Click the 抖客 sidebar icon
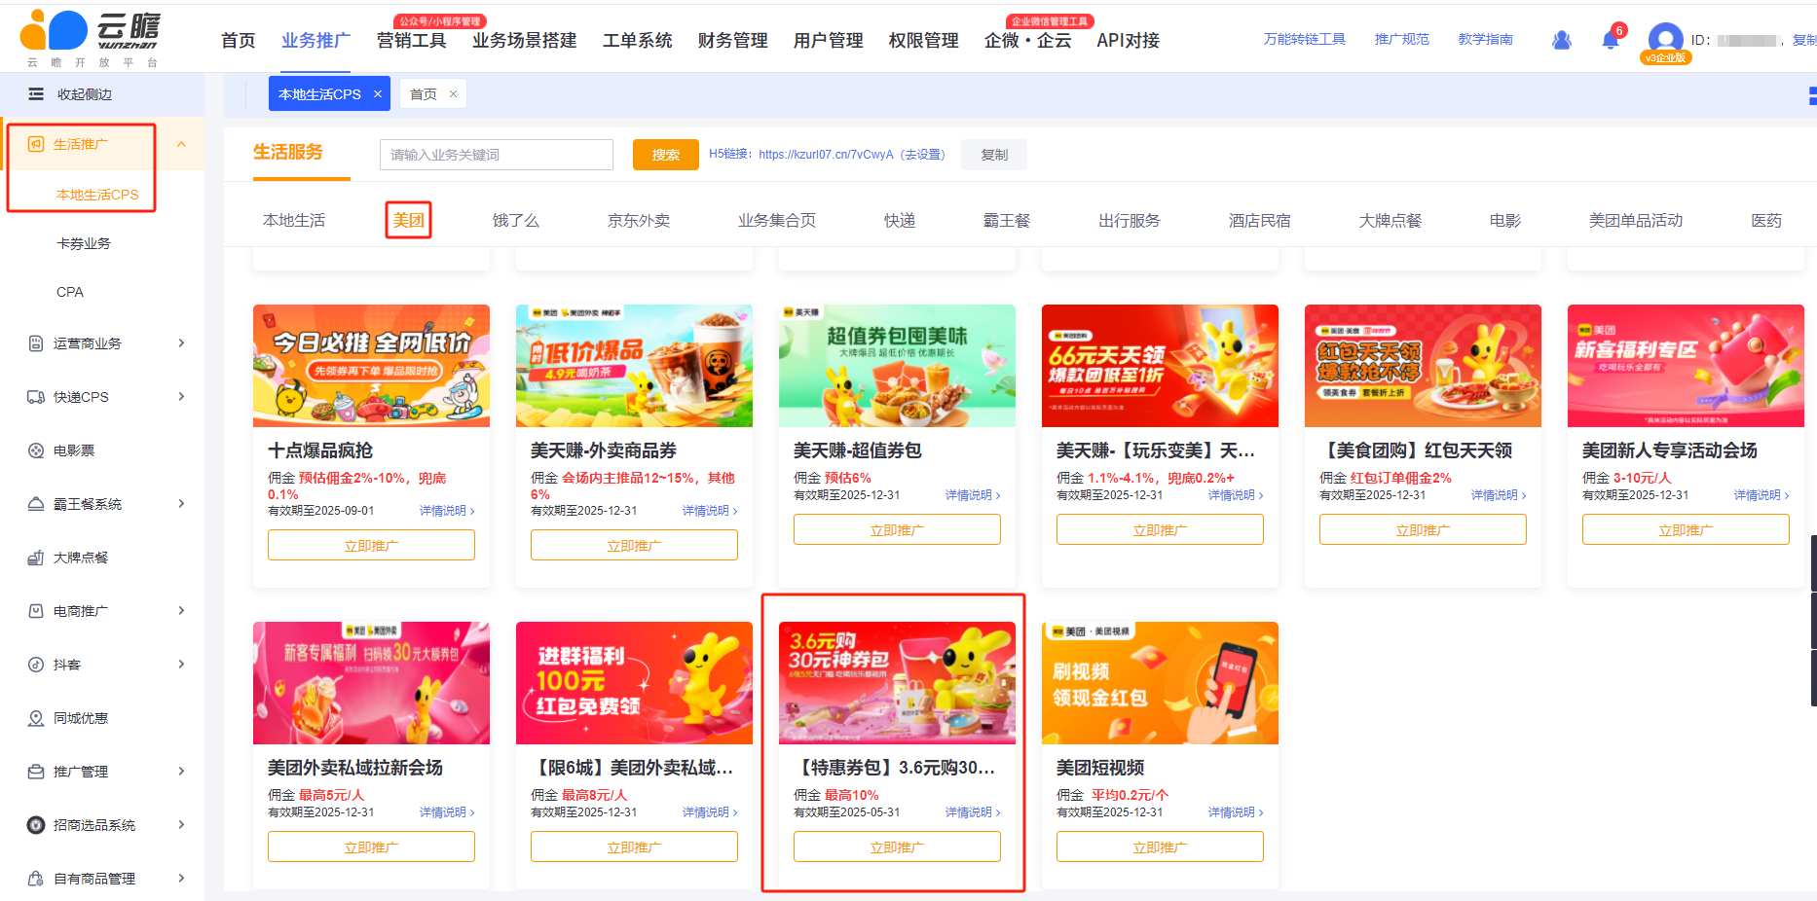1817x901 pixels. [x=36, y=665]
